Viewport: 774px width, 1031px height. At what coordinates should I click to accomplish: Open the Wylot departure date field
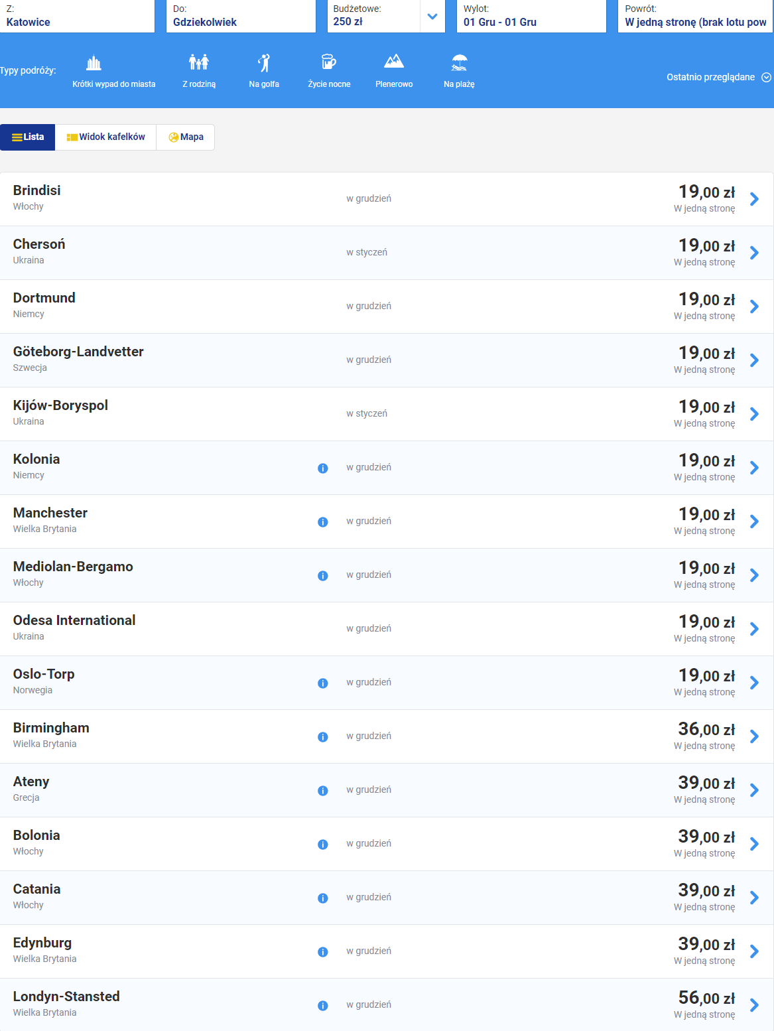click(531, 16)
